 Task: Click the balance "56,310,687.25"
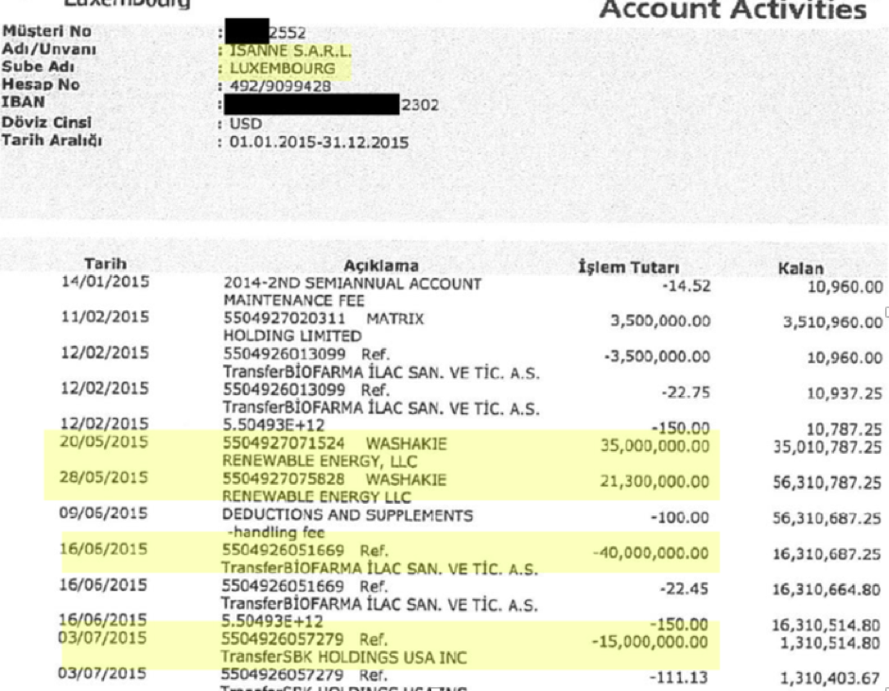click(828, 519)
